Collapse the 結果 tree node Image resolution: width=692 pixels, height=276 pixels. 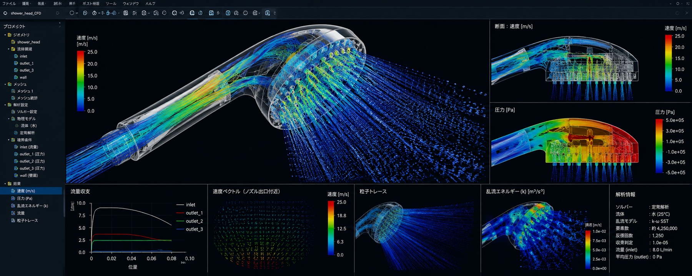[x=5, y=184]
